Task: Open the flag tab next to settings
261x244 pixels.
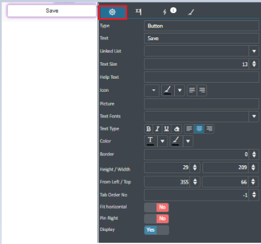Action: click(x=138, y=12)
